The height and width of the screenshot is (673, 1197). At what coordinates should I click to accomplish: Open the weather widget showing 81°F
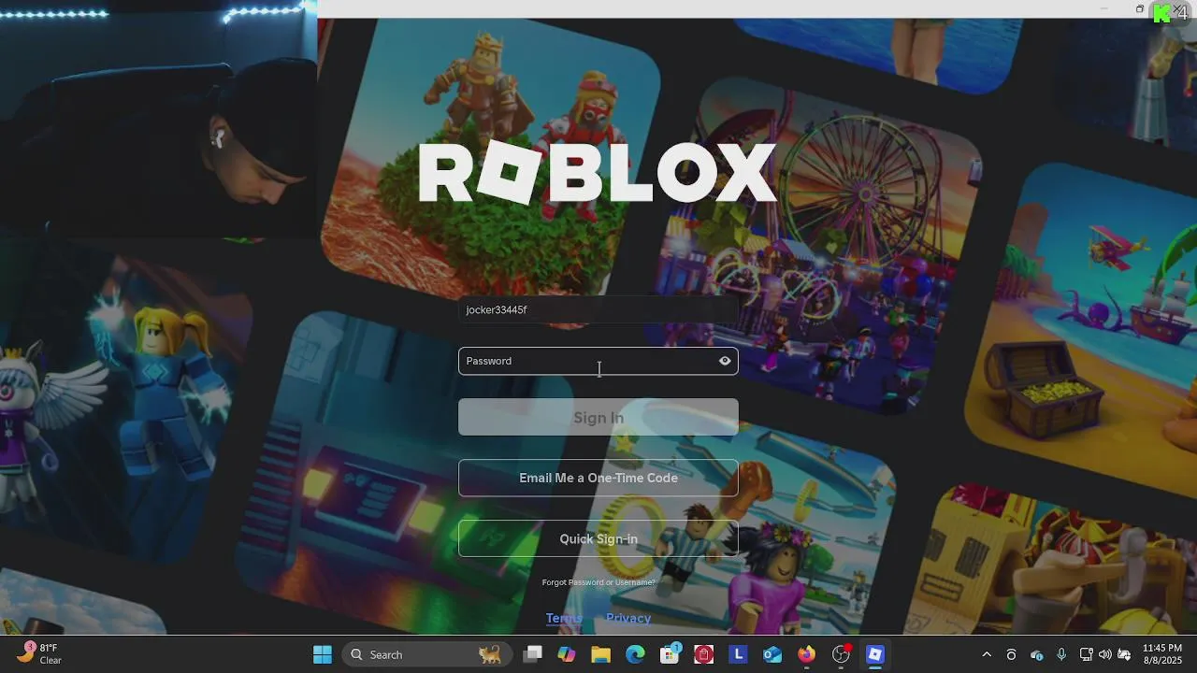pyautogui.click(x=39, y=653)
